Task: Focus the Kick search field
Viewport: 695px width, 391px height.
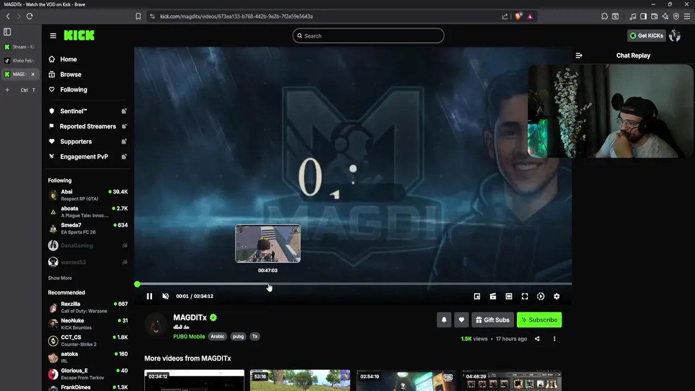Action: click(x=368, y=36)
